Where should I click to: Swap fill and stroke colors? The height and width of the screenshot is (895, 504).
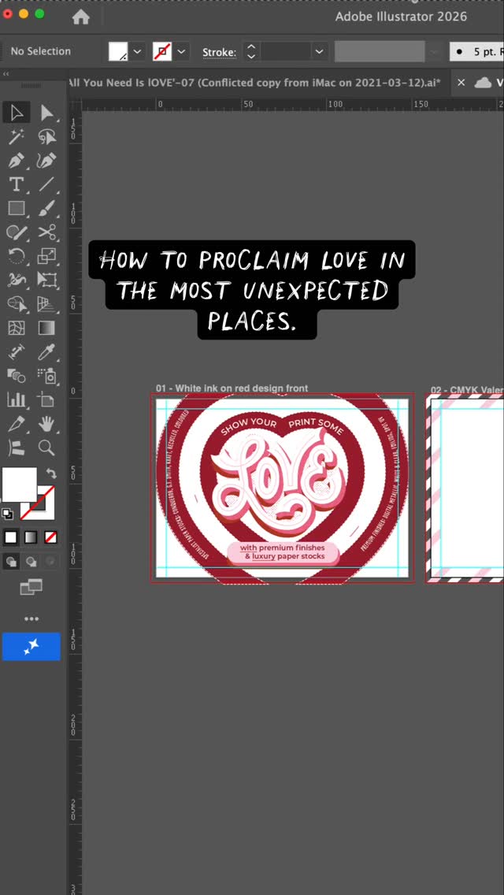[x=51, y=473]
